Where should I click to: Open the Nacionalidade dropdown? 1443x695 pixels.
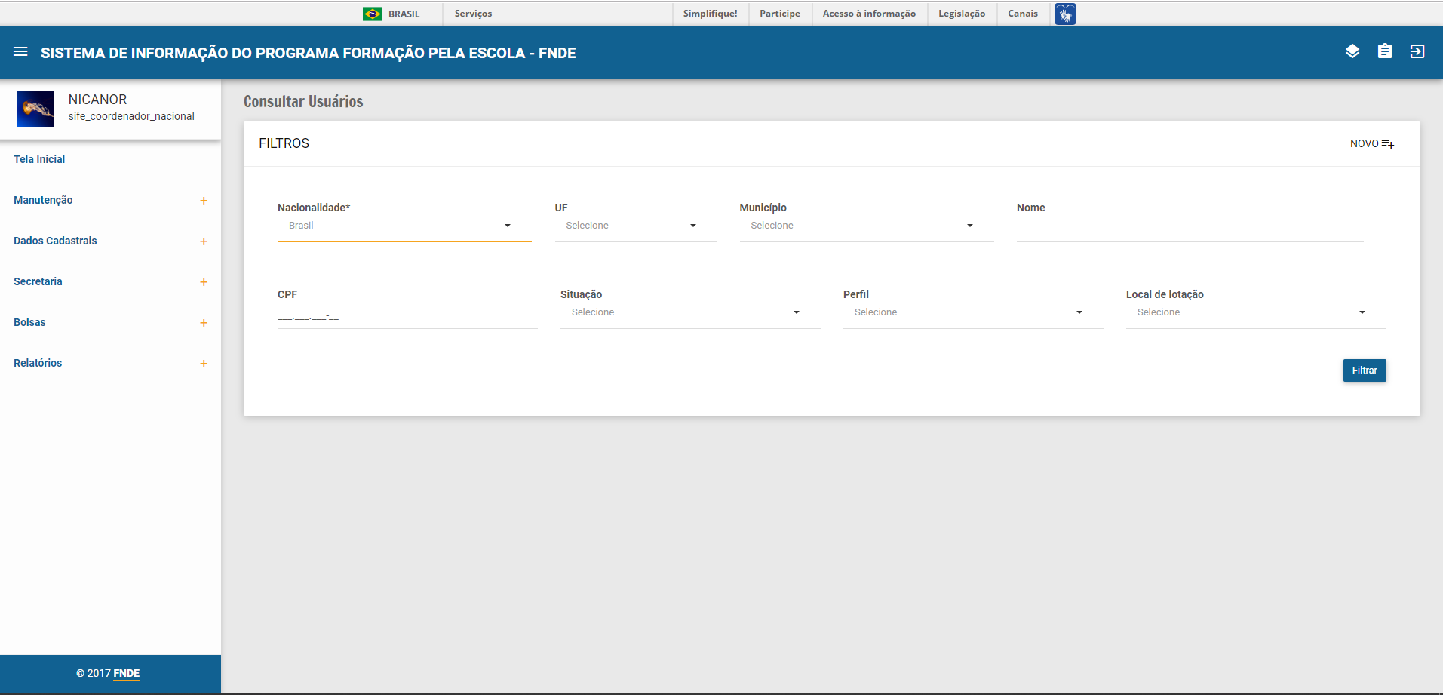[x=404, y=226]
